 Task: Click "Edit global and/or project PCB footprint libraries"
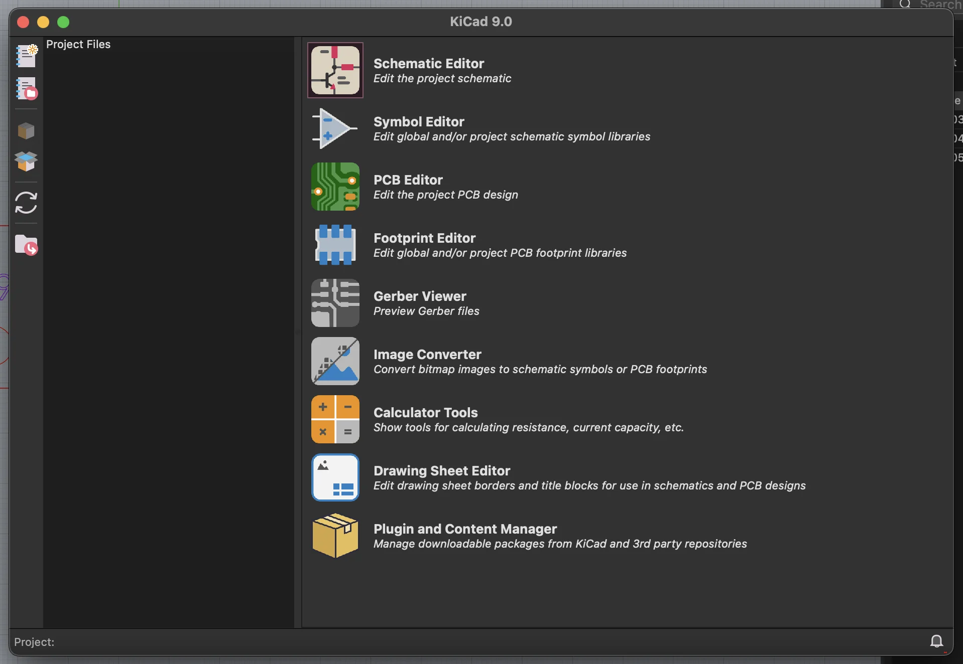(x=500, y=253)
